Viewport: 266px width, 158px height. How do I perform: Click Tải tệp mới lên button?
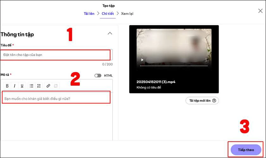[x=202, y=100]
